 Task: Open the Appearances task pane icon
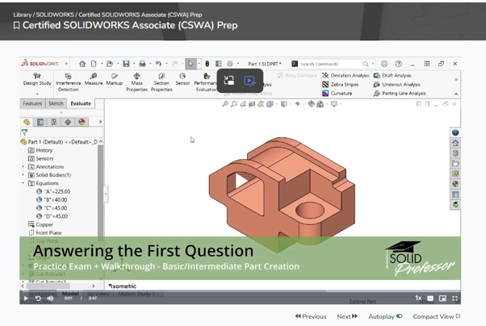455,184
